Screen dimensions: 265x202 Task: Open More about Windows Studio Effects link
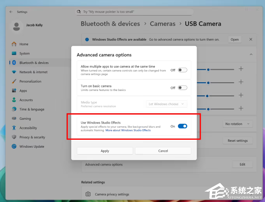(x=128, y=130)
